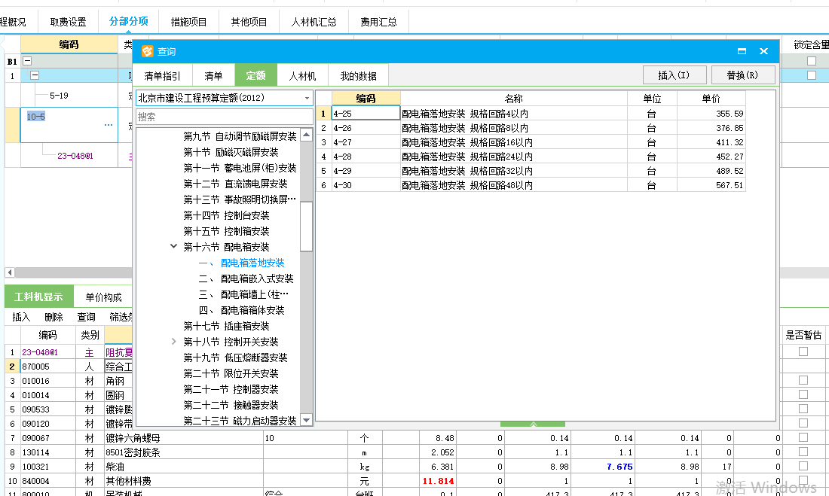Collapse row 1 using its minus box
Viewport: 829px width, 496px height.
tap(35, 76)
